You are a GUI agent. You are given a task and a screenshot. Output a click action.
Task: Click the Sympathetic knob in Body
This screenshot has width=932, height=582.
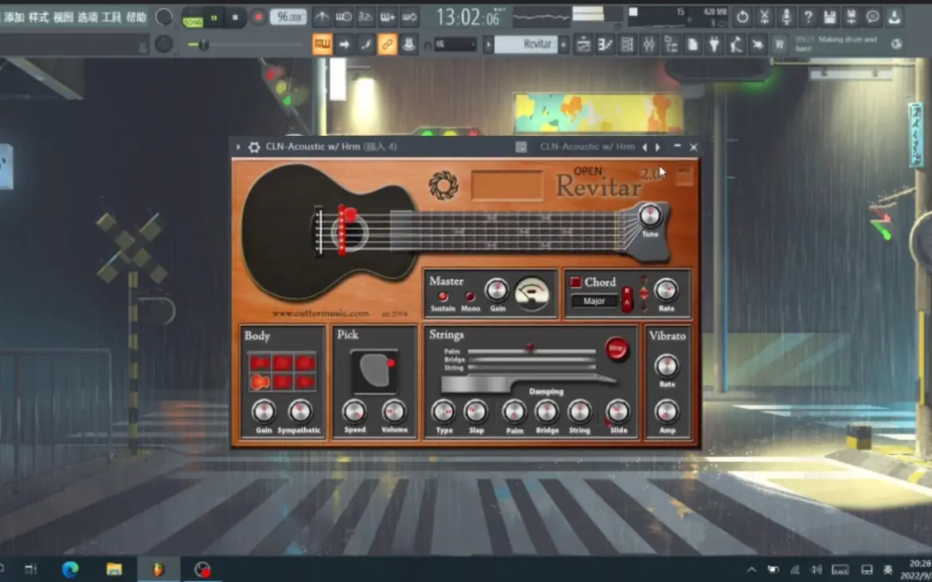click(x=300, y=411)
